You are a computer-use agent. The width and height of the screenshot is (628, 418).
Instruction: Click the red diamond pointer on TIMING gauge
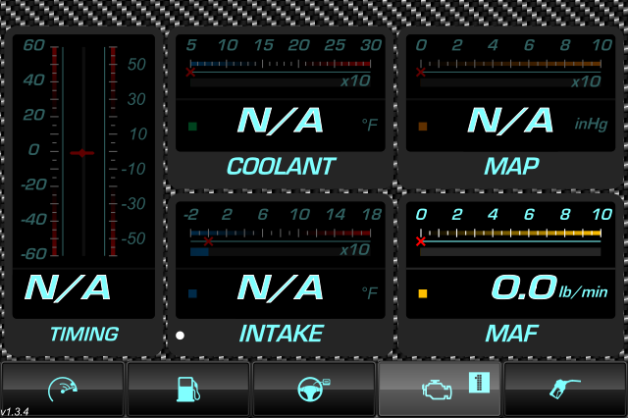[82, 153]
